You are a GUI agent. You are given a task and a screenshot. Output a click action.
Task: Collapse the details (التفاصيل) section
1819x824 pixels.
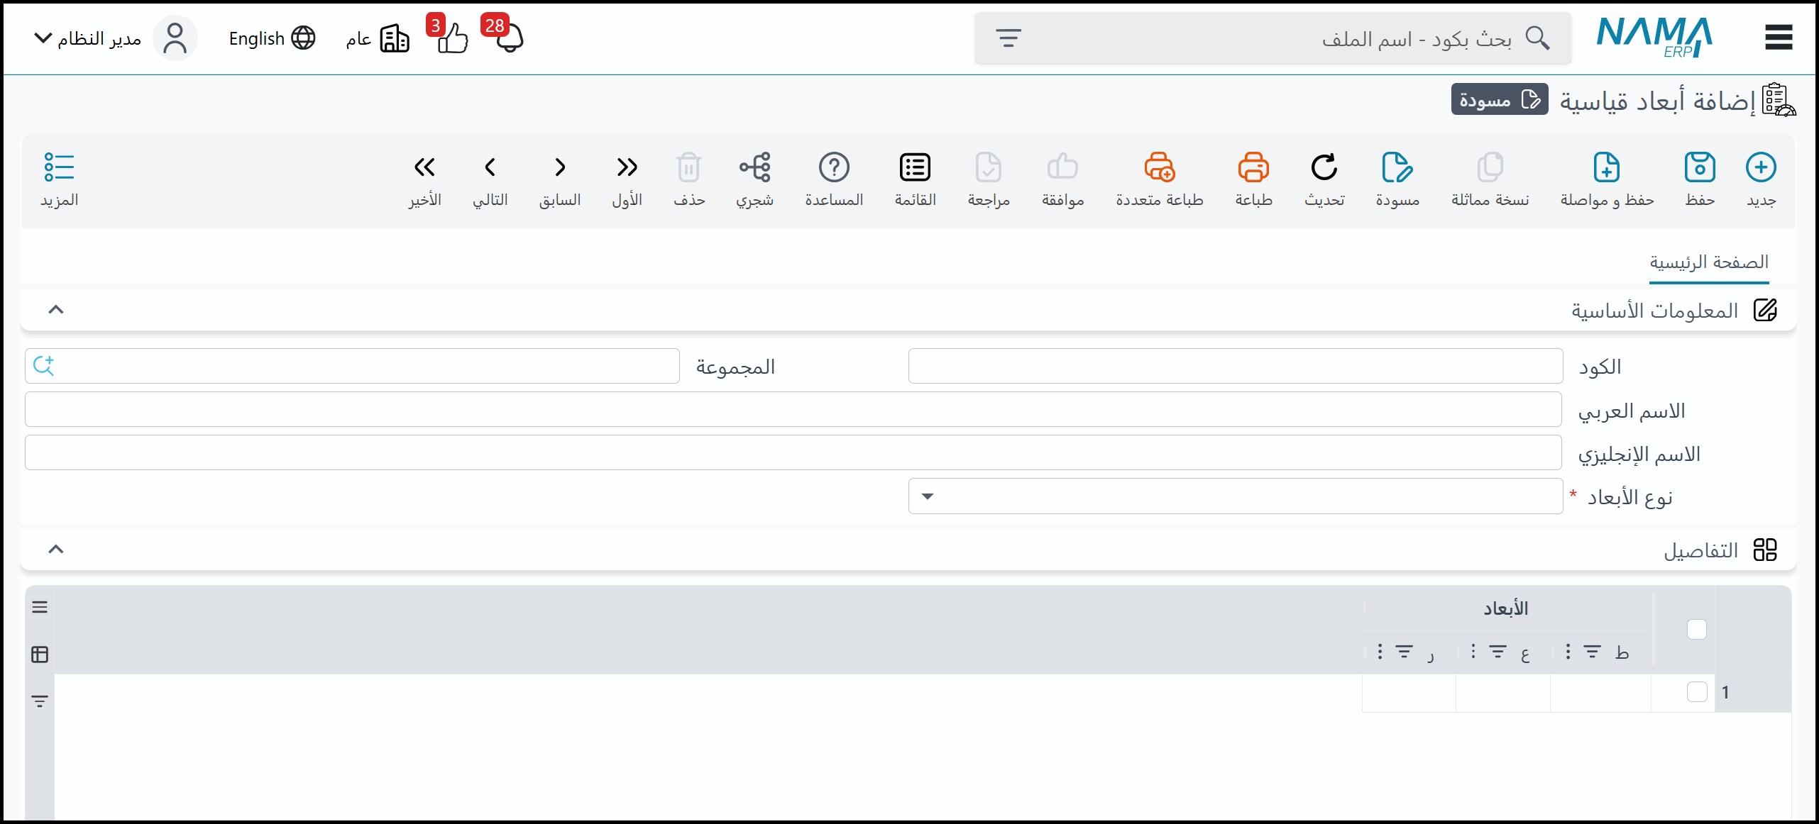56,550
